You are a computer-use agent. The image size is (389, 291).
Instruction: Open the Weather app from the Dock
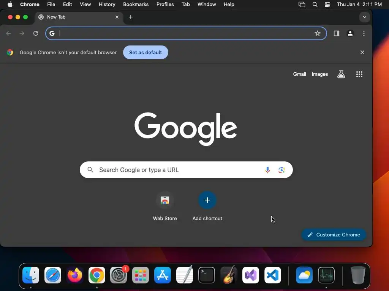[304, 275]
